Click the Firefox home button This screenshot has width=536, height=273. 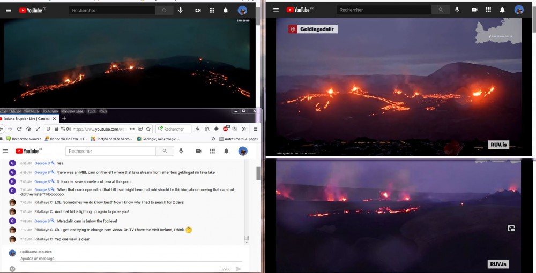(29, 129)
